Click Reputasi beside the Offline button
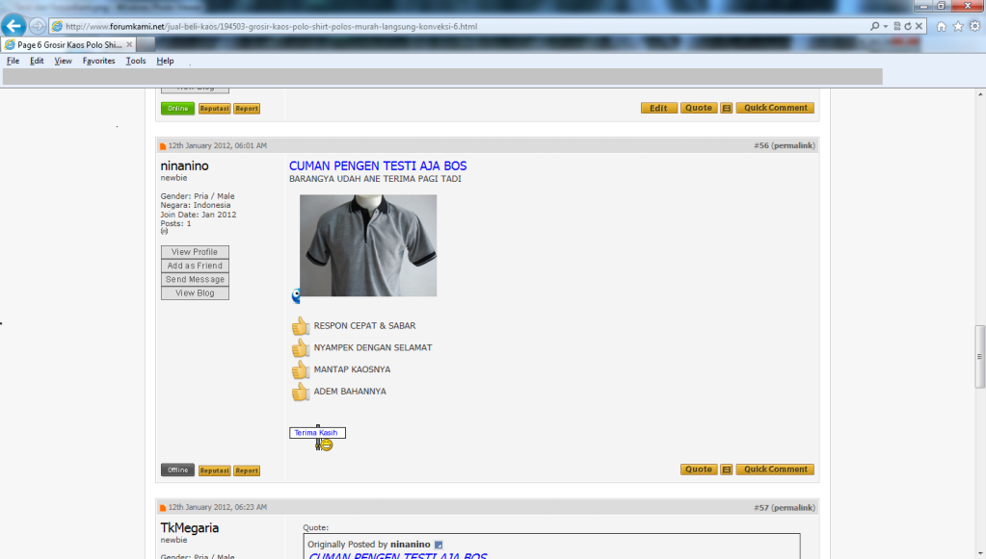986x559 pixels. pos(214,470)
